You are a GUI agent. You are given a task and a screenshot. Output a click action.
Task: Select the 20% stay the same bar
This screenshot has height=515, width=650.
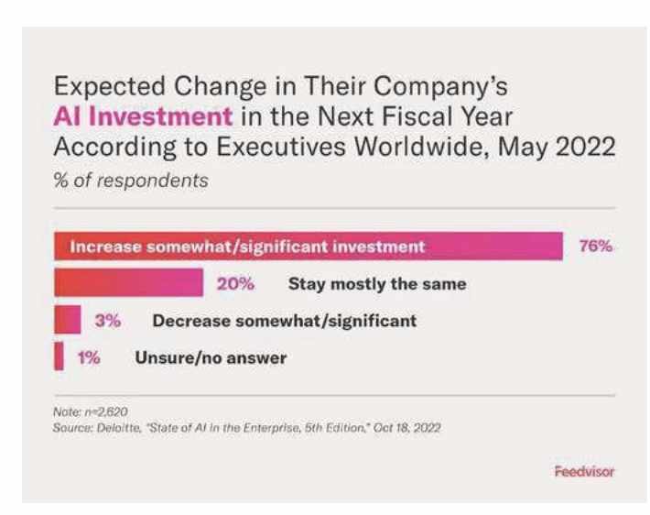pyautogui.click(x=128, y=282)
